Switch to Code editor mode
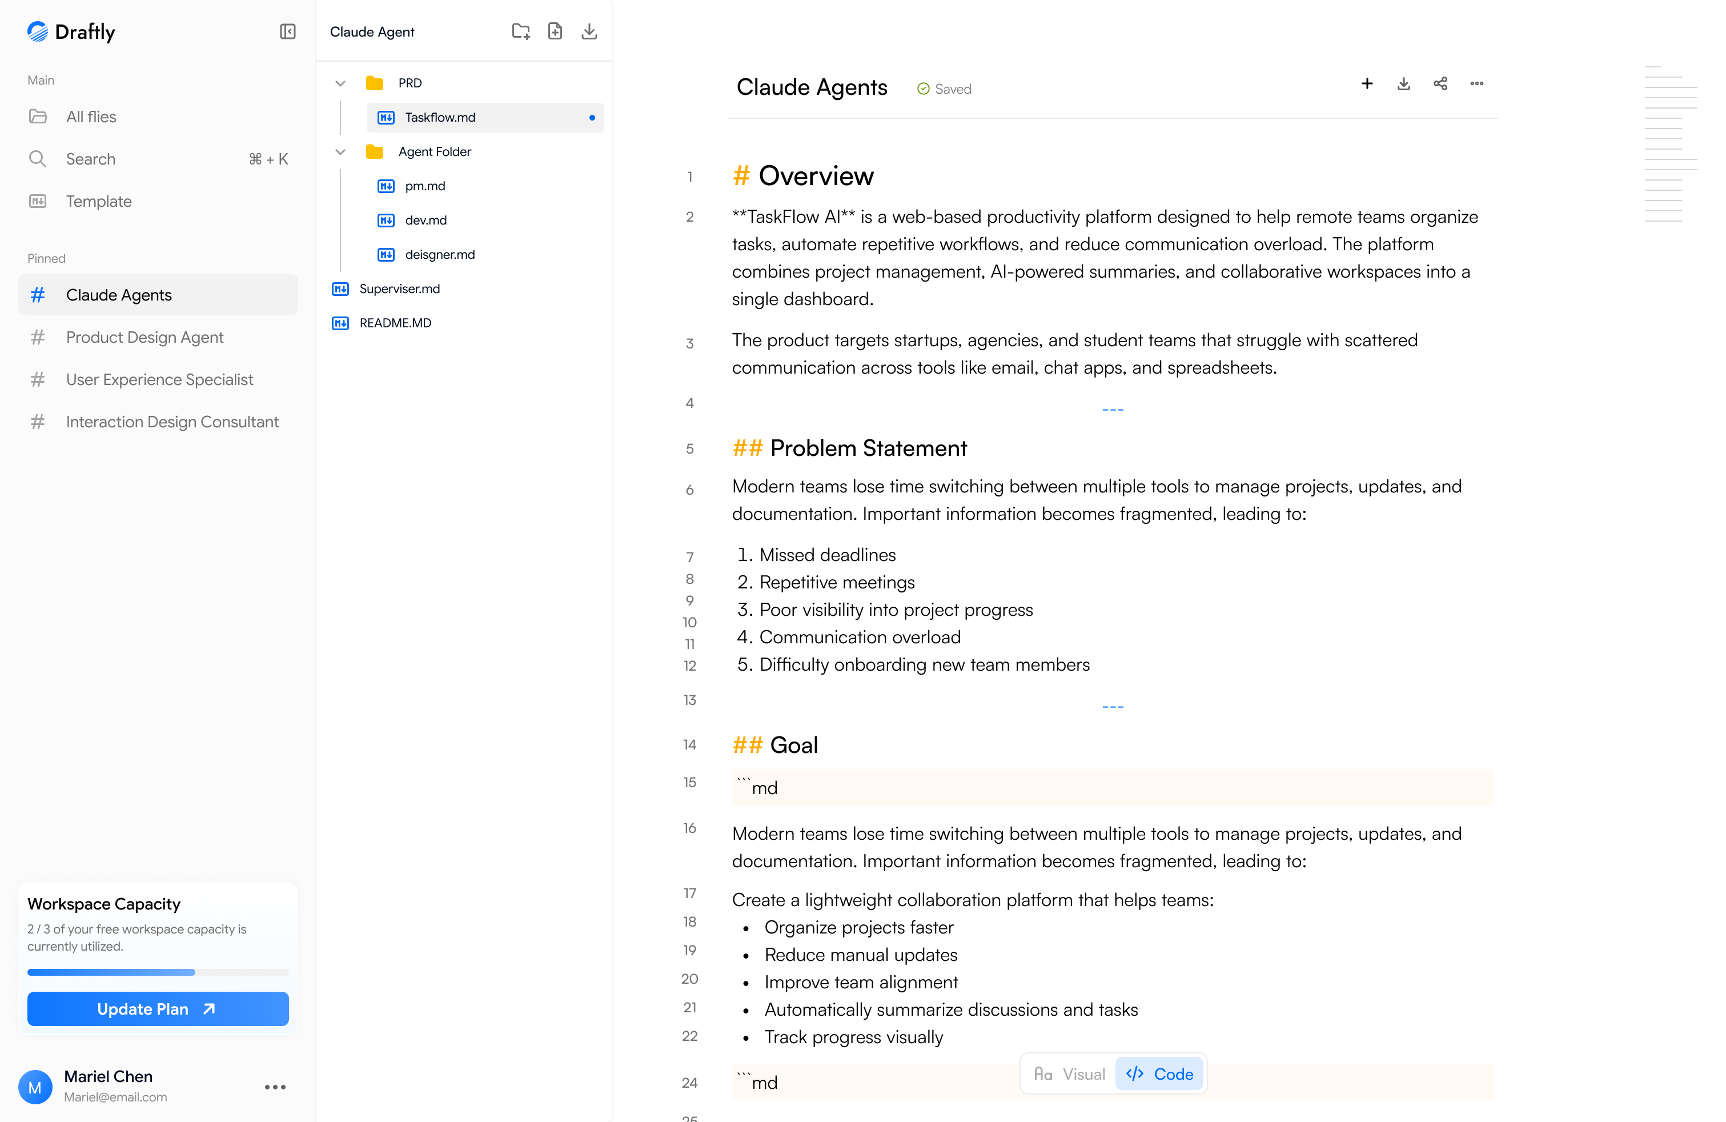The height and width of the screenshot is (1122, 1726). tap(1159, 1074)
